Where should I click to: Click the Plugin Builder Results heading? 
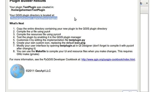click(x=28, y=1)
